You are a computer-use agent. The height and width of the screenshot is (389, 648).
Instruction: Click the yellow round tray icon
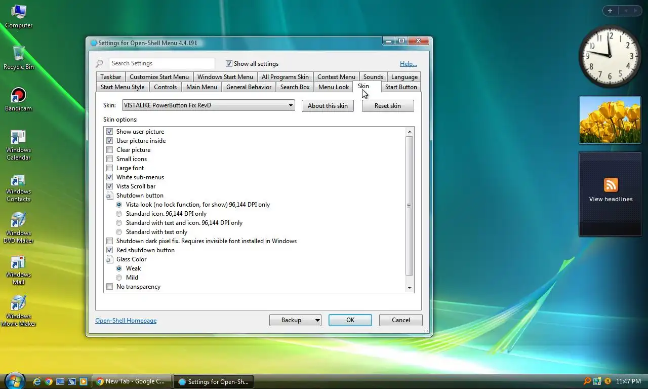(607, 381)
